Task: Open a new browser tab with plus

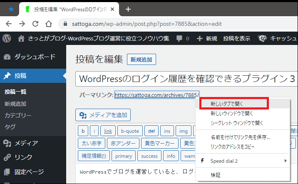Action: pos(128,9)
